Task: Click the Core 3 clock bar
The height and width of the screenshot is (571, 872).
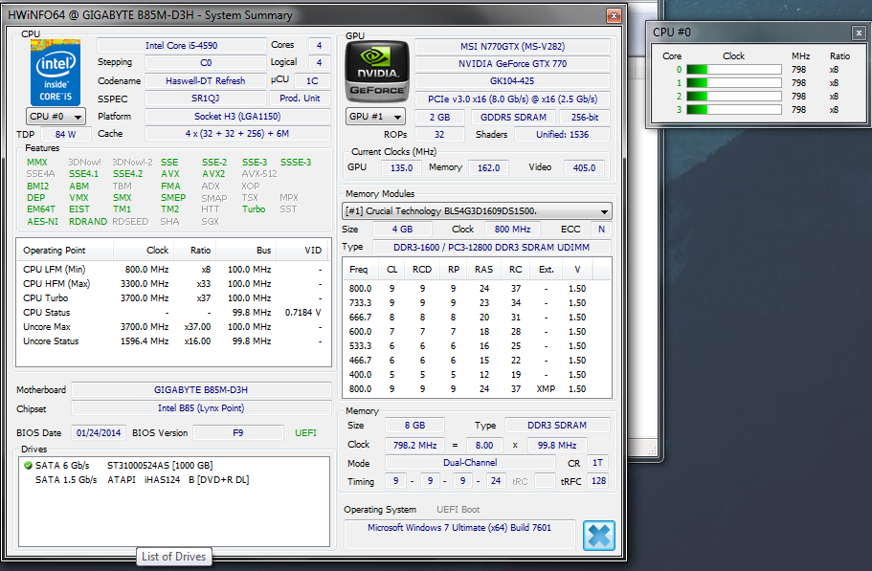Action: (x=734, y=109)
